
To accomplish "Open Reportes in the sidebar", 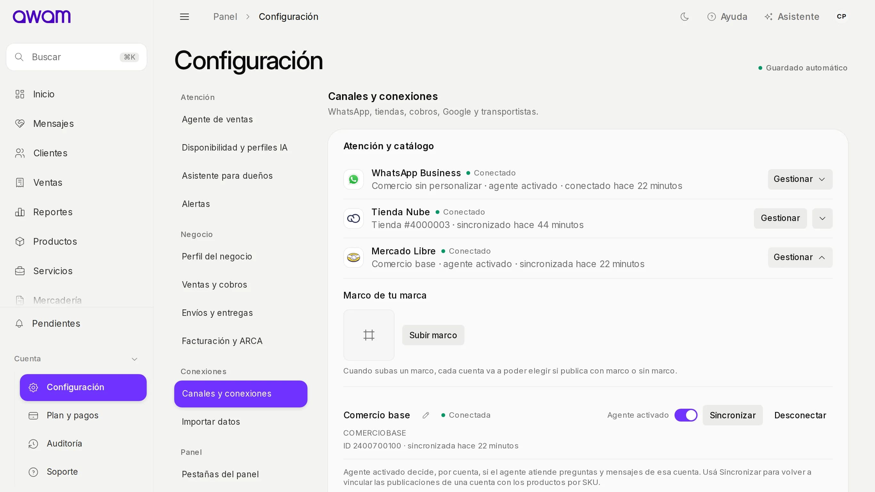I will (x=77, y=212).
